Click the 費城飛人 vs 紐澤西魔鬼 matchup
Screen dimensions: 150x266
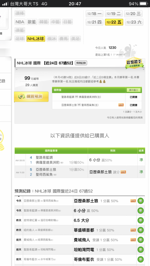point(38,240)
